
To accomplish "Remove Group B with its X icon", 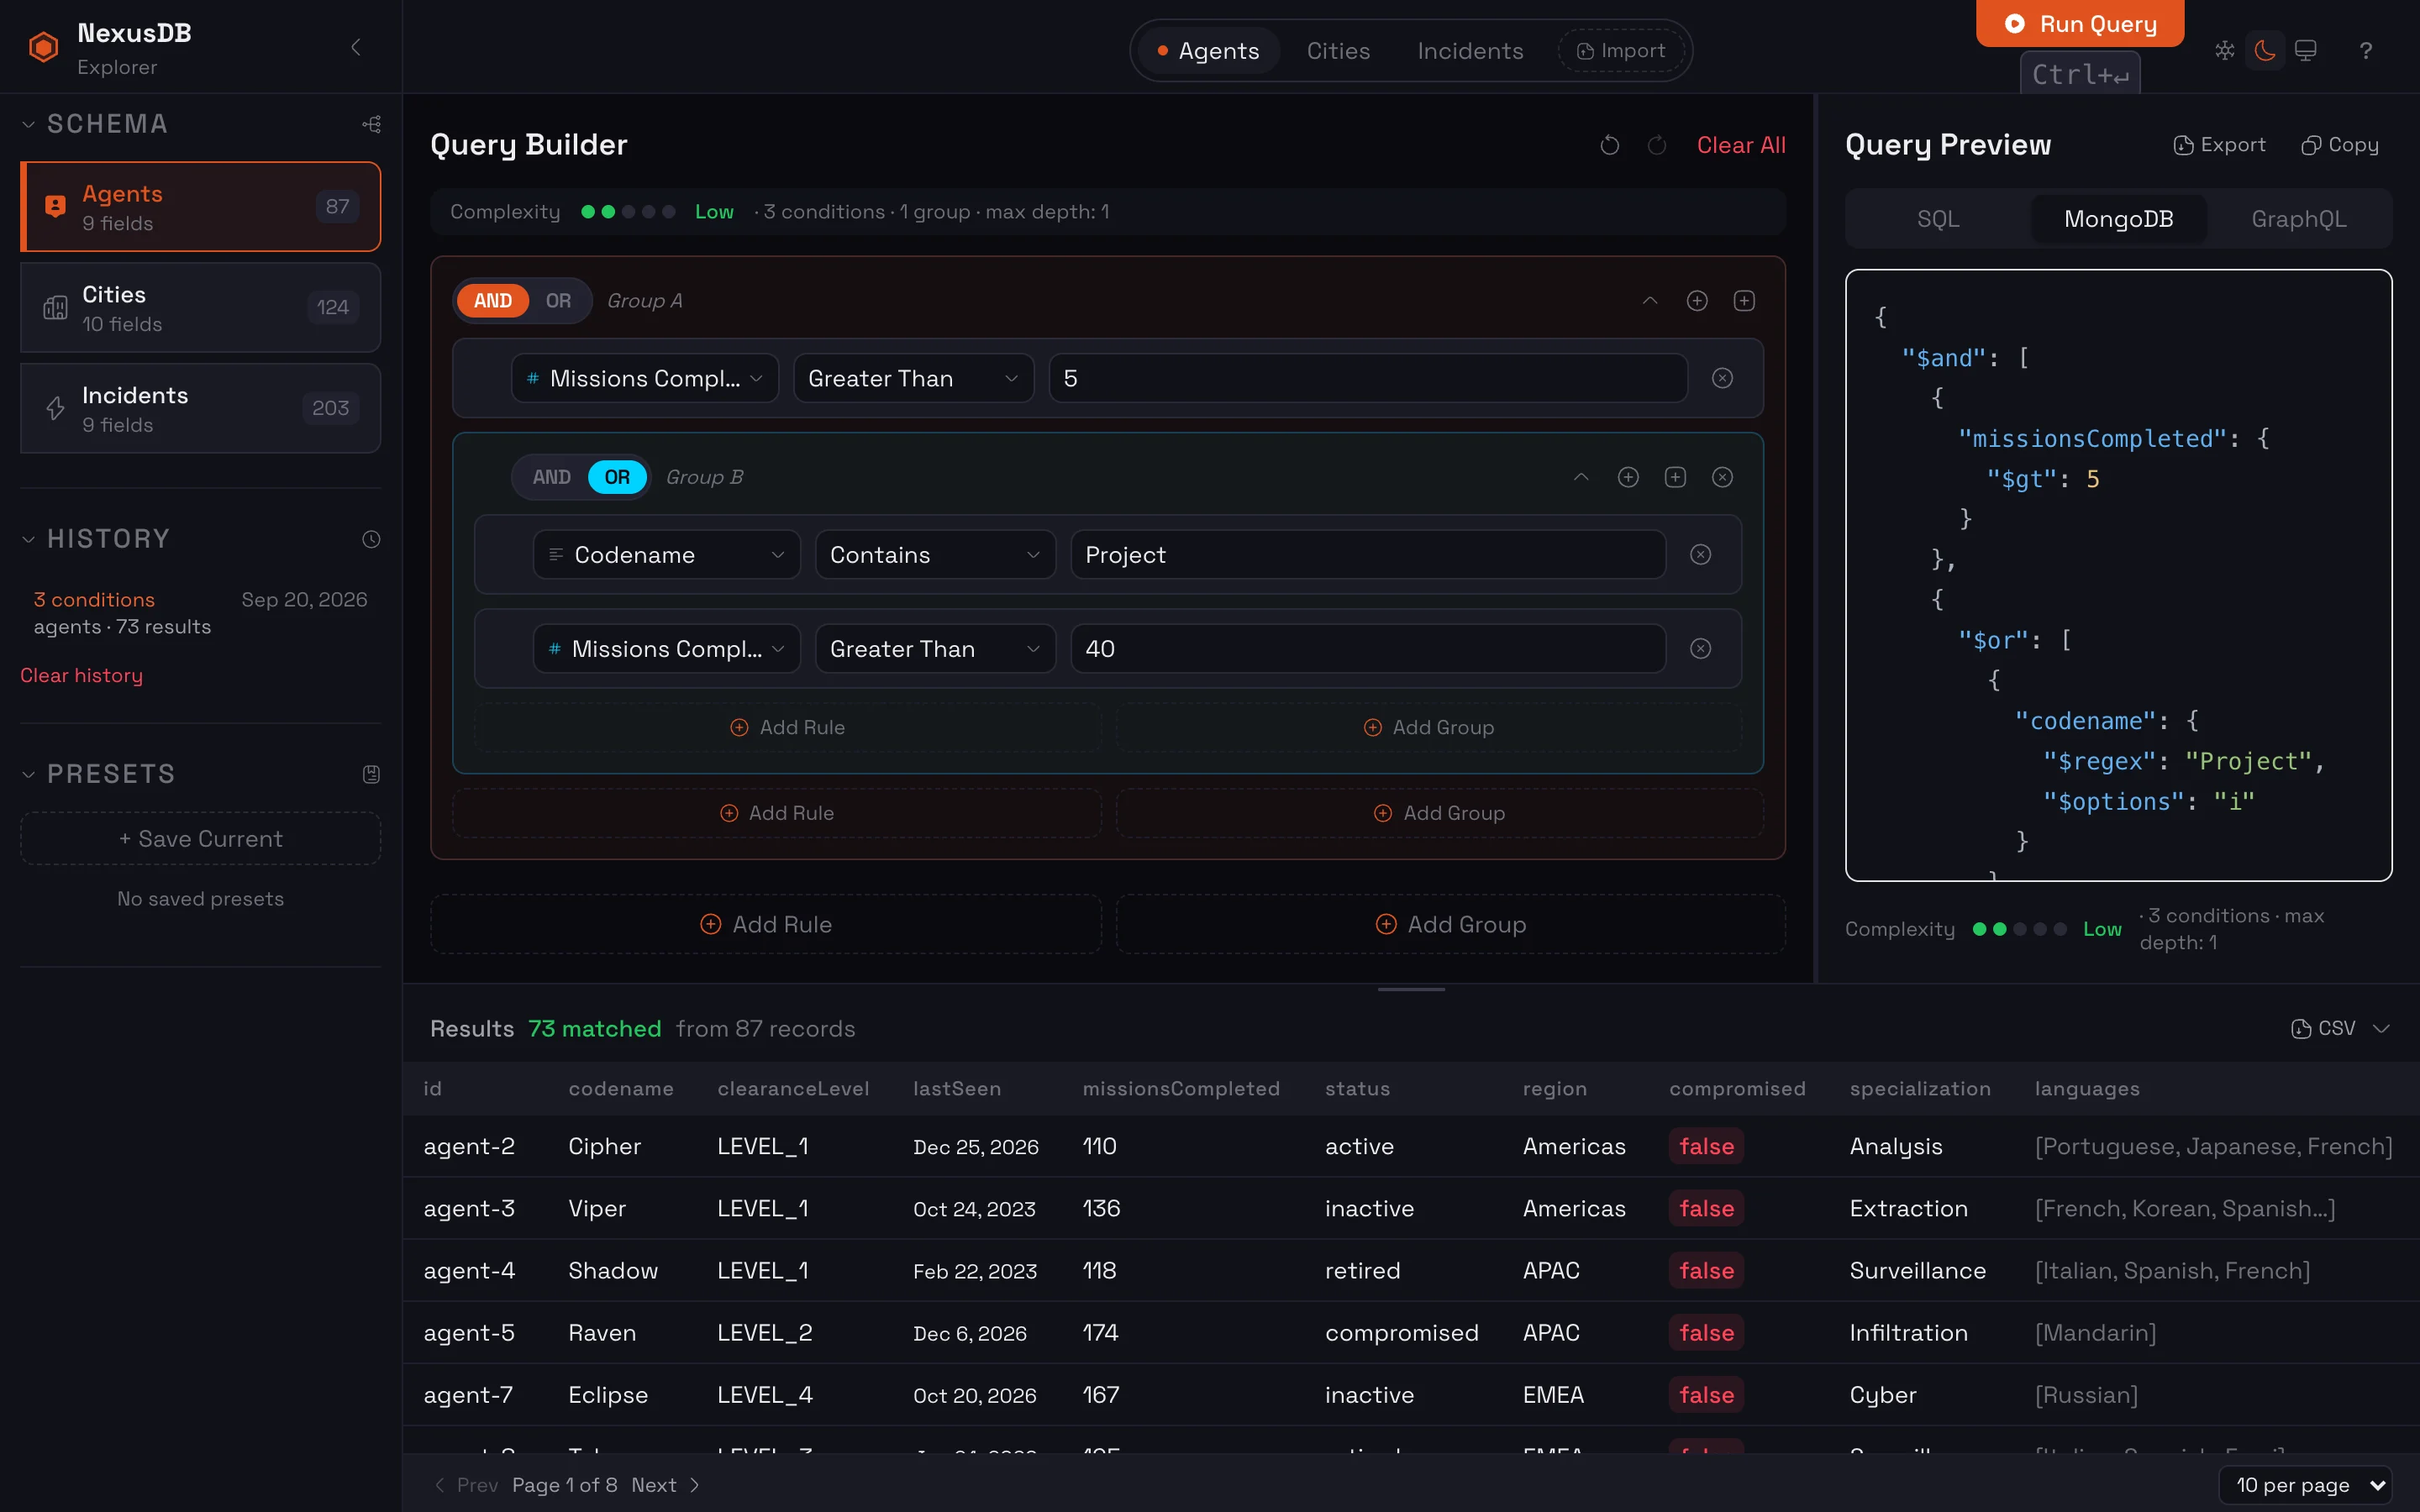I will (x=1722, y=477).
